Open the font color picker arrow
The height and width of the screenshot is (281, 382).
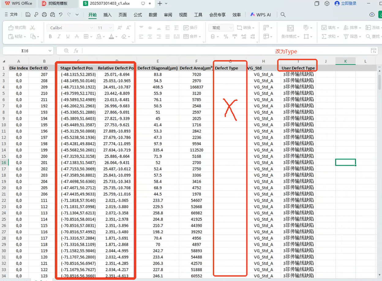pos(117,37)
